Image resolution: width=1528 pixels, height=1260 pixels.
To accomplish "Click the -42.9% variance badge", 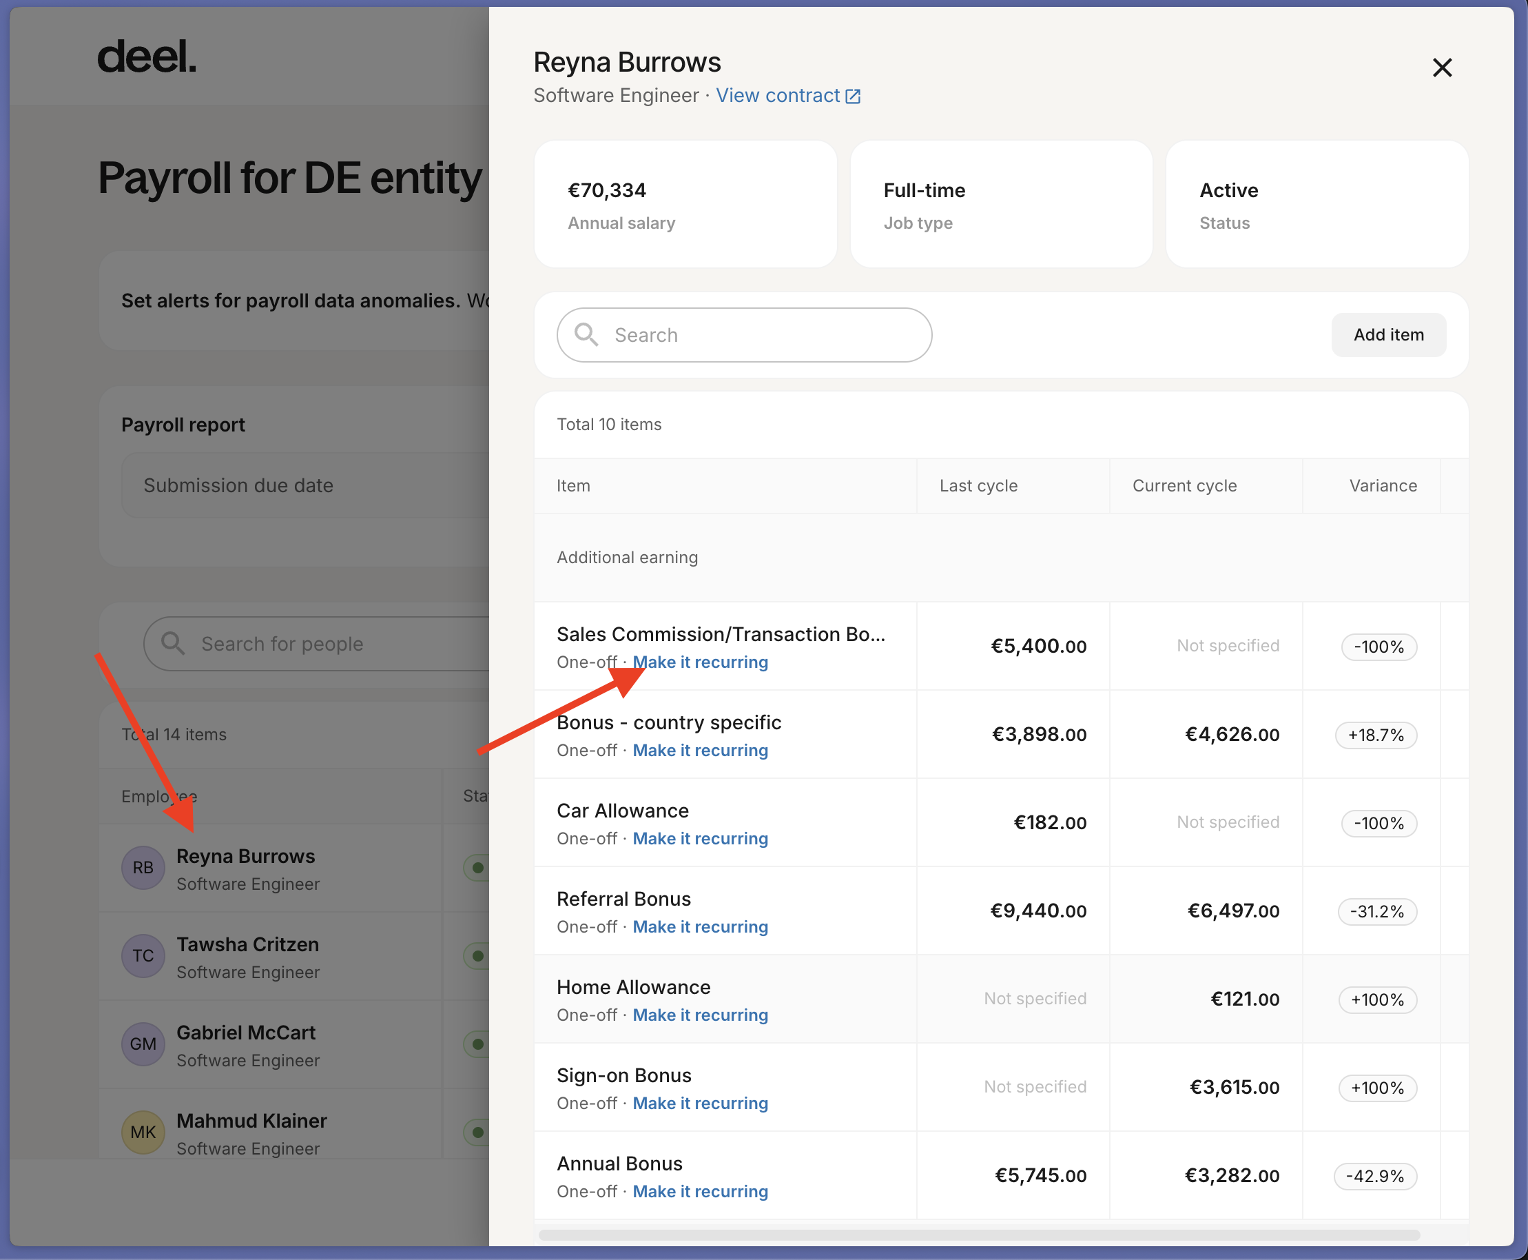I will tap(1375, 1176).
